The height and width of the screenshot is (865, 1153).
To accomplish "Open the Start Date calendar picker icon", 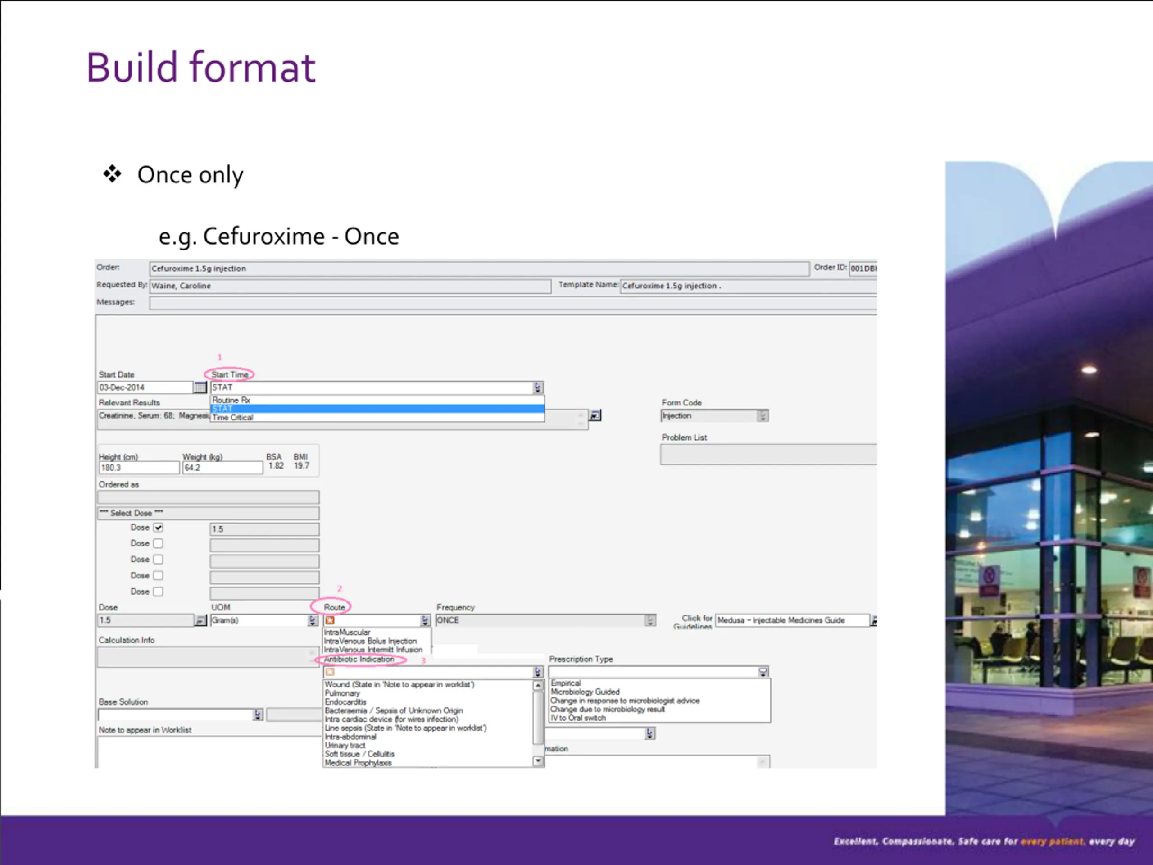I will (x=200, y=387).
